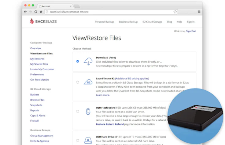225x145 pixels.
Task: Click Sign In in the top nav
Action: (x=190, y=22)
